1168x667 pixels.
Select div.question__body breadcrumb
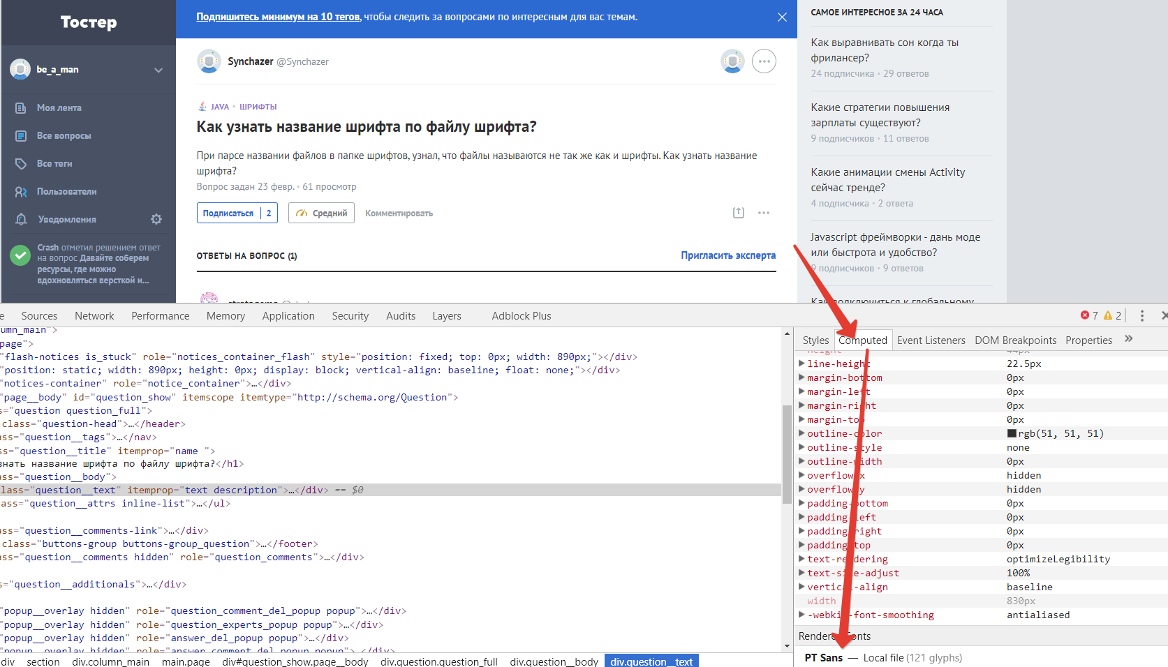pyautogui.click(x=554, y=661)
